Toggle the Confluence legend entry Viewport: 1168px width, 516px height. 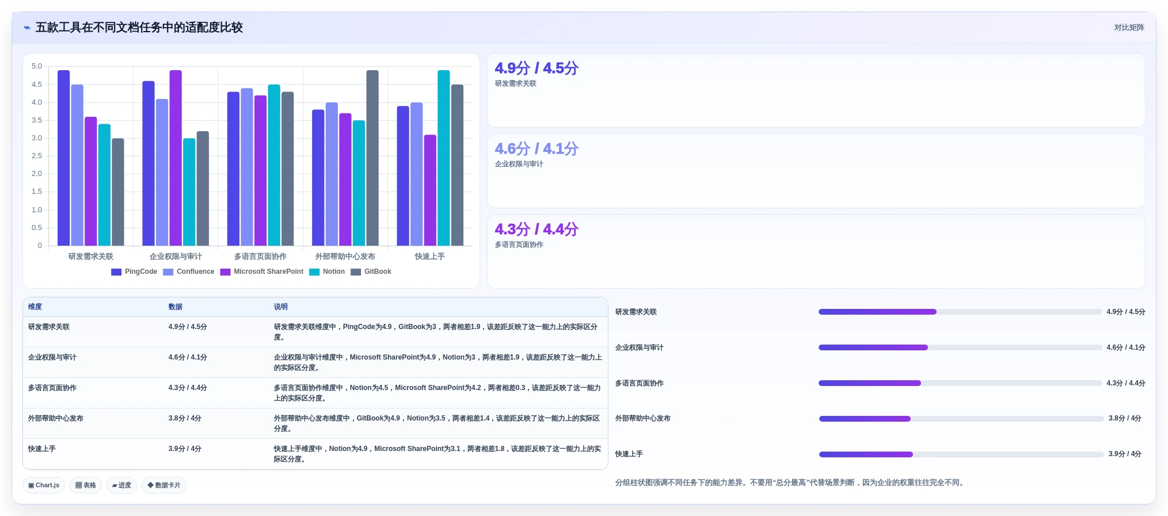[x=189, y=272]
